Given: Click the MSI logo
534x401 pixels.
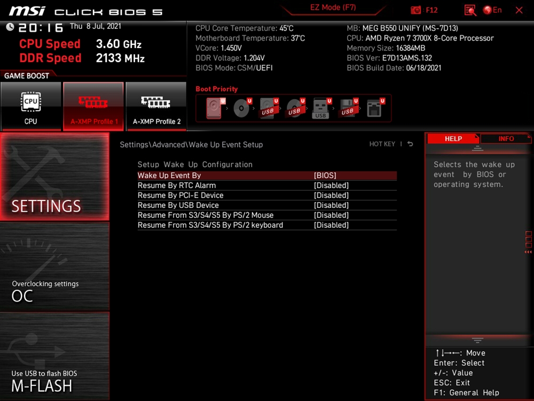Looking at the screenshot, I should tap(27, 11).
